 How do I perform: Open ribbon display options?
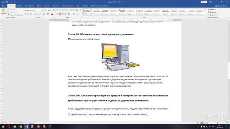211,2
